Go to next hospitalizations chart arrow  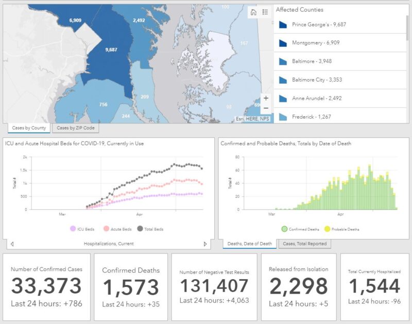205,244
